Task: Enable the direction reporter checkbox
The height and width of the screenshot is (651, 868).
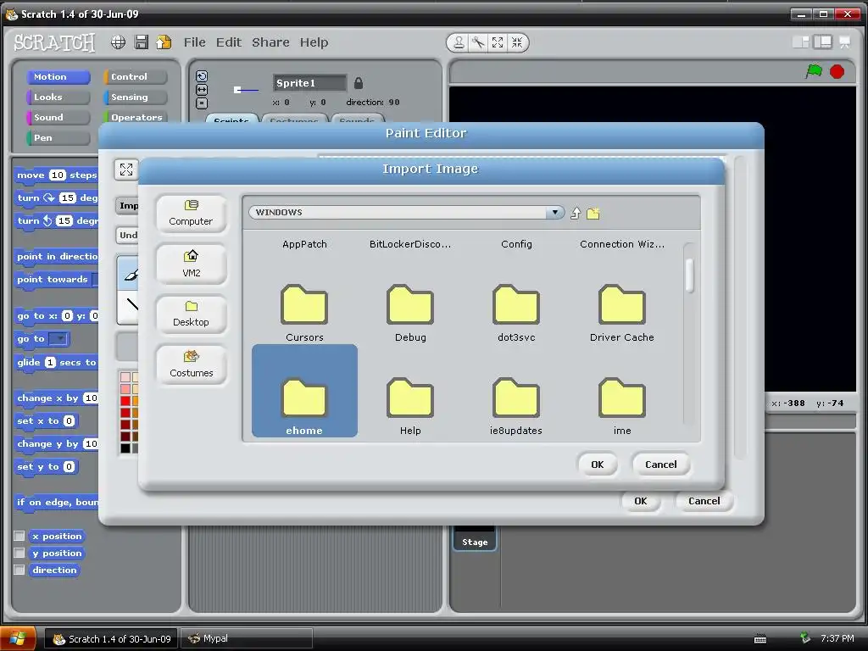Action: point(19,570)
